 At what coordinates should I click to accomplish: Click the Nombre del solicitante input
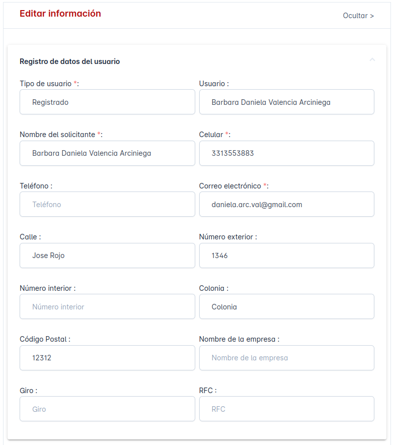click(x=107, y=153)
